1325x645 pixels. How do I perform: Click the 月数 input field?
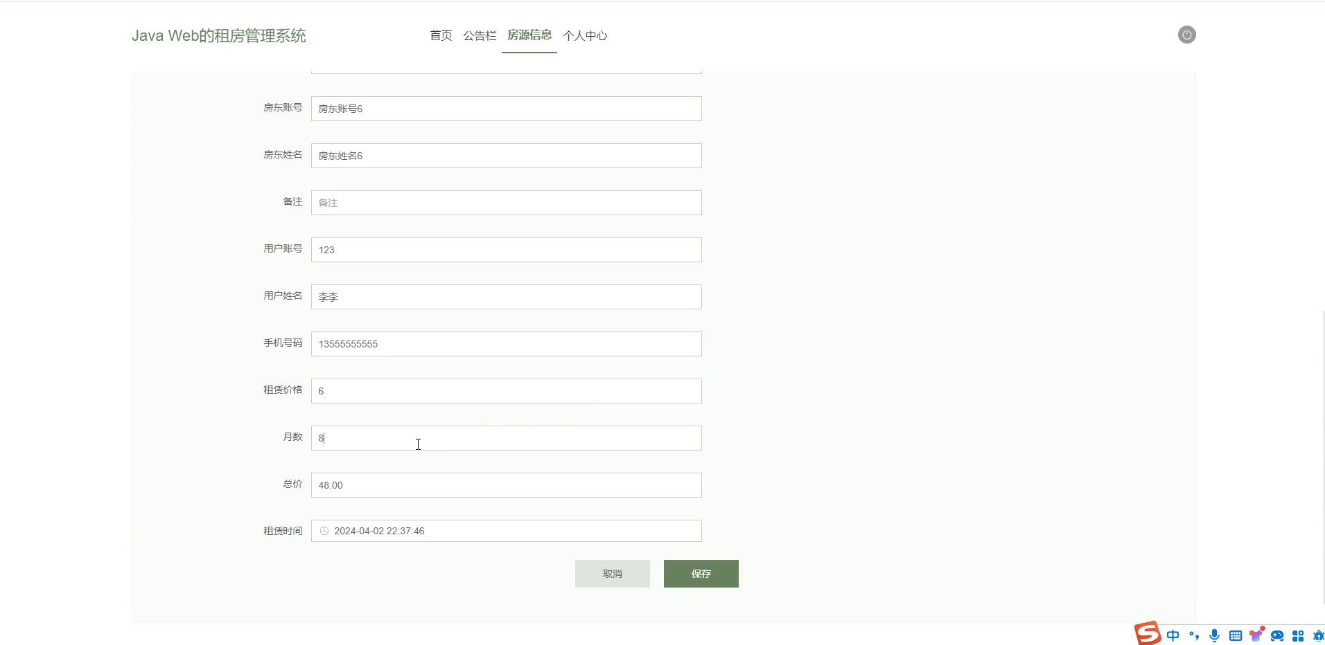click(x=507, y=438)
